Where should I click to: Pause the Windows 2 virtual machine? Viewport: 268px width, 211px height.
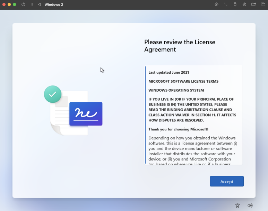click(x=32, y=4)
